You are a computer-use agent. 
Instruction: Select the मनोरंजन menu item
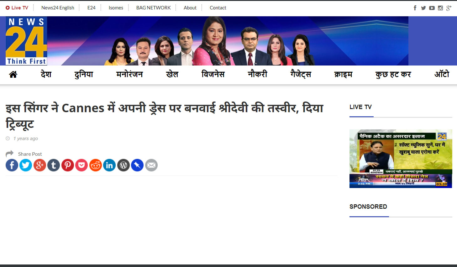pyautogui.click(x=129, y=74)
